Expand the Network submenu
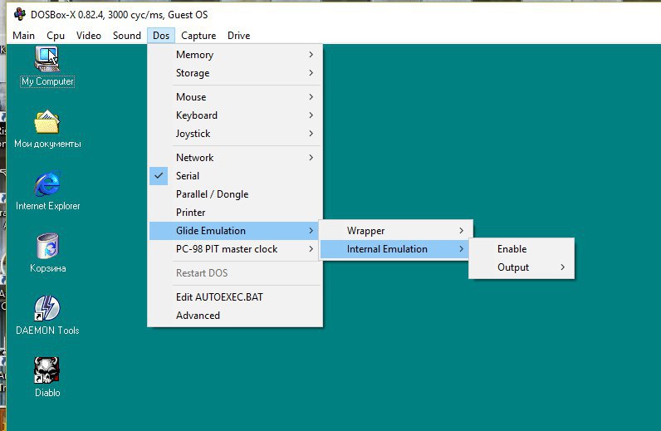This screenshot has height=431, width=661. [235, 158]
